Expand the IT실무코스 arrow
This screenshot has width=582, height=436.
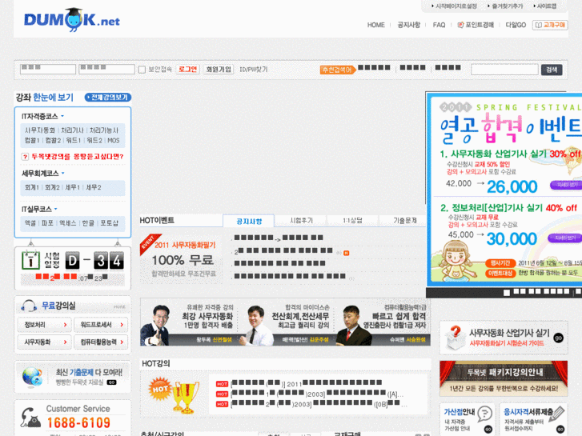tap(56, 209)
